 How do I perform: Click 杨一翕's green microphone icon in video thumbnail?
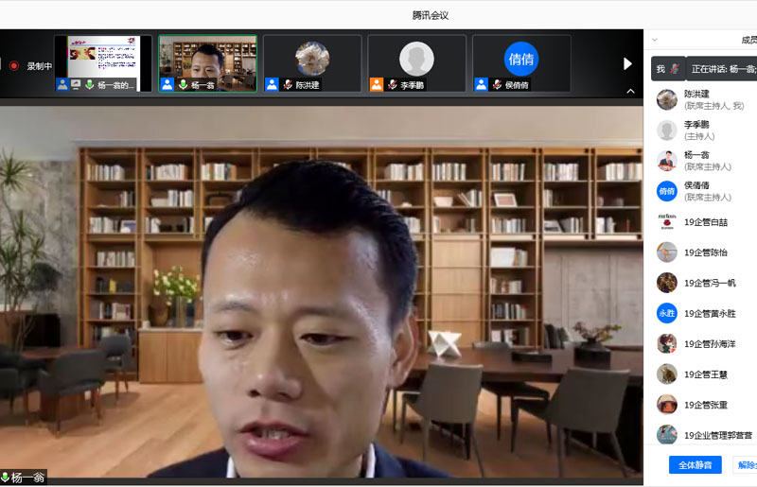tap(183, 84)
